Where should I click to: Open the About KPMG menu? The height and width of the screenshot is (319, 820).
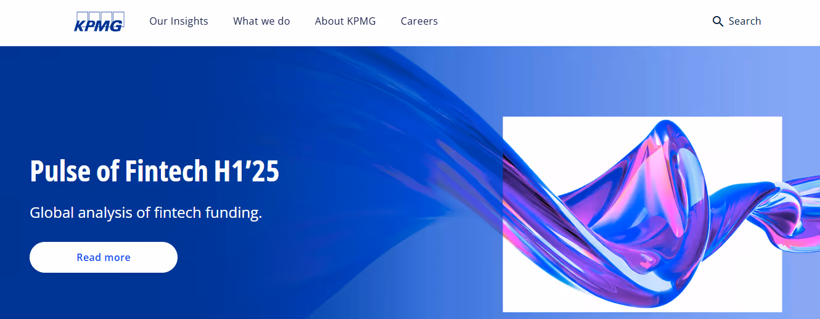[x=345, y=21]
